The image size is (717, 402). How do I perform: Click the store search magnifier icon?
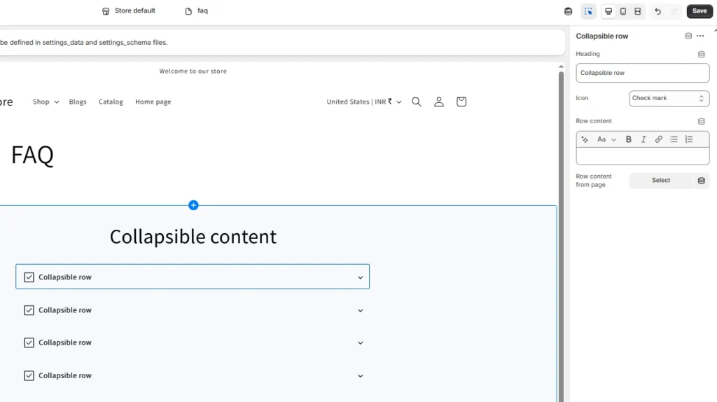416,102
